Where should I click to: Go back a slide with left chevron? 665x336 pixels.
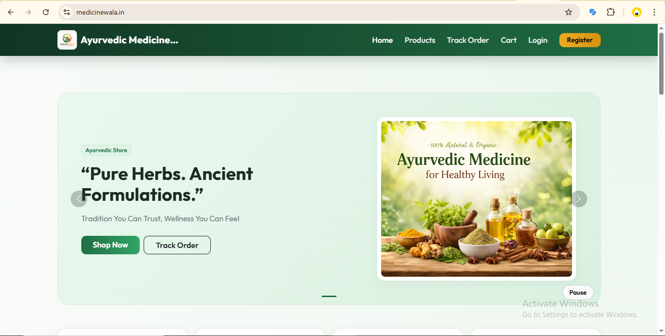point(79,198)
